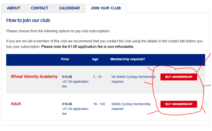Select the JOIN OUR CLUB tab
The width and height of the screenshot is (212, 131).
click(105, 8)
